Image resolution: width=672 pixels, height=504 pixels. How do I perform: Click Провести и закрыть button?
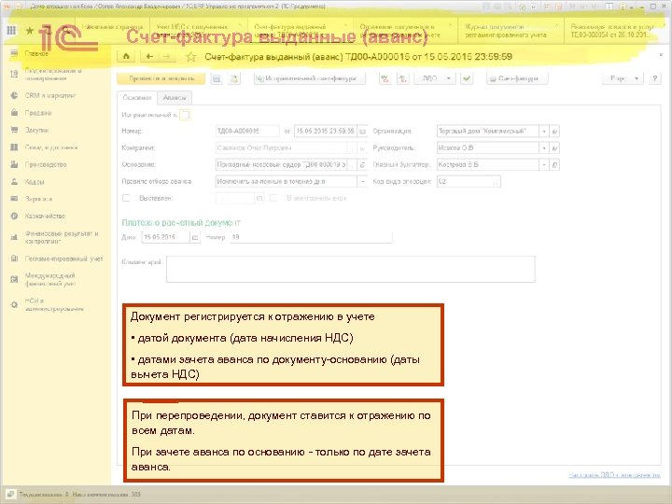161,78
